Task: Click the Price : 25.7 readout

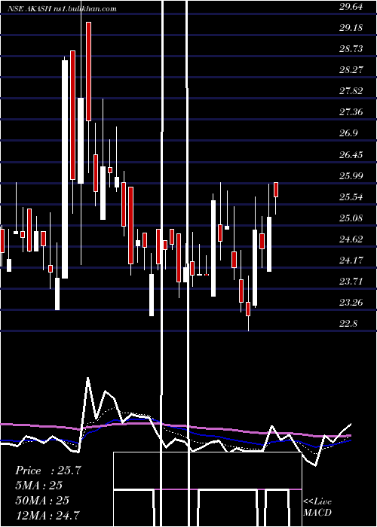Action: pyautogui.click(x=48, y=471)
